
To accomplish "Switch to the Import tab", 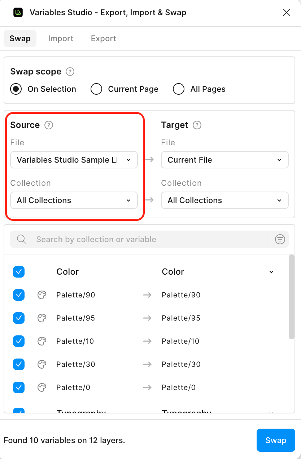I will click(x=61, y=38).
